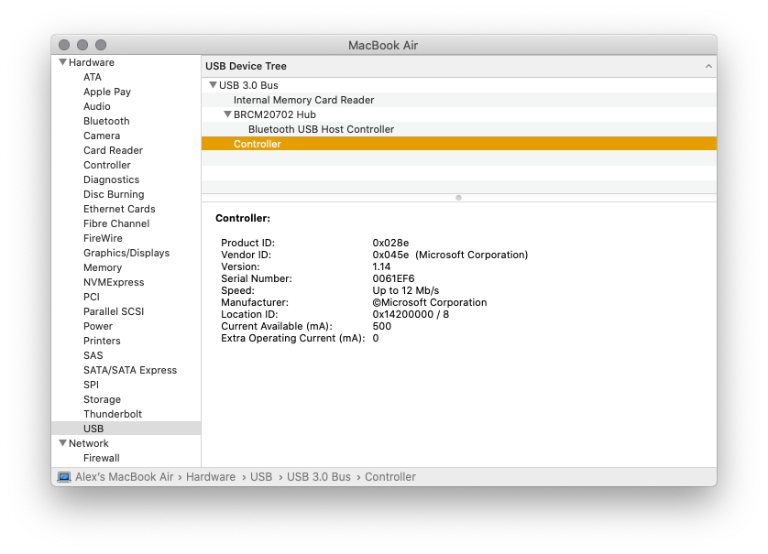Image resolution: width=768 pixels, height=554 pixels.
Task: Click the MacBook Air window title
Action: [383, 46]
